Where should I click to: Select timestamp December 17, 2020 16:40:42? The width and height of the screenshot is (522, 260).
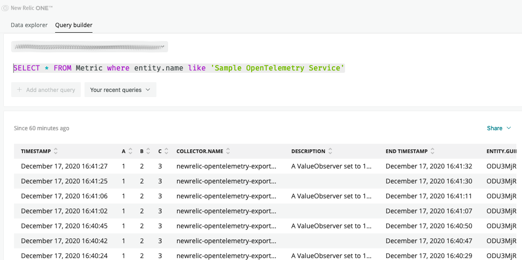click(64, 241)
